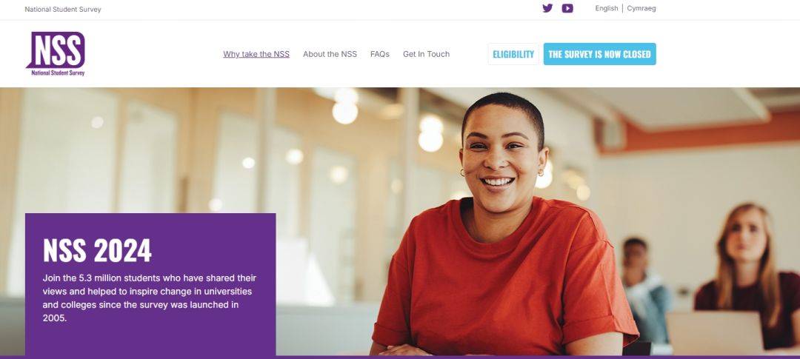Open the FAQs menu item
The image size is (800, 359).
pos(379,54)
